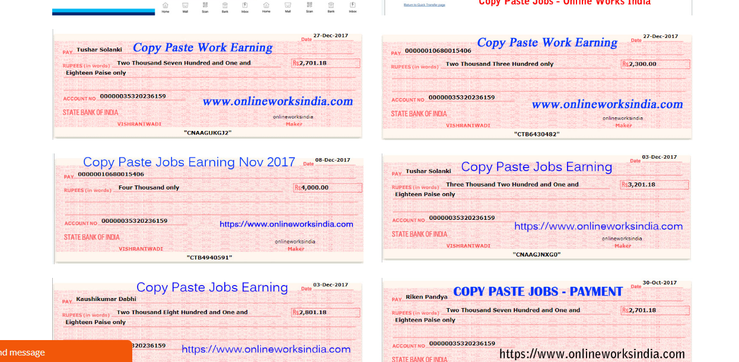Click the reference code "CNAAGJNXG0"
Viewport: 739px width, 362px height.
(537, 254)
